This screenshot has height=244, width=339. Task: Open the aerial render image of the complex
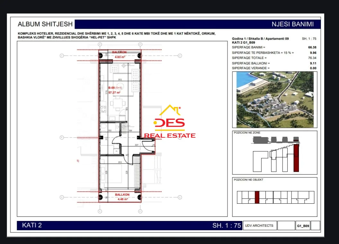[x=275, y=100]
